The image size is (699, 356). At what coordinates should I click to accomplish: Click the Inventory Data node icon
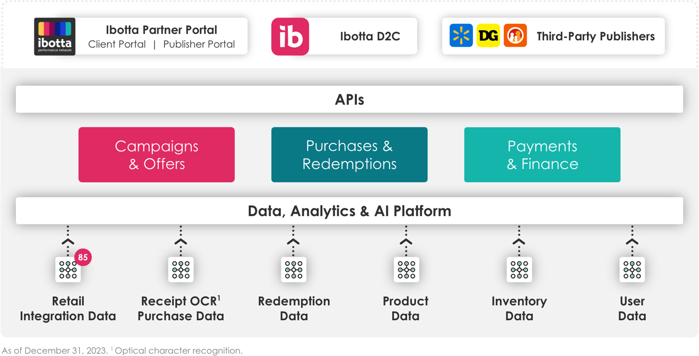point(519,270)
